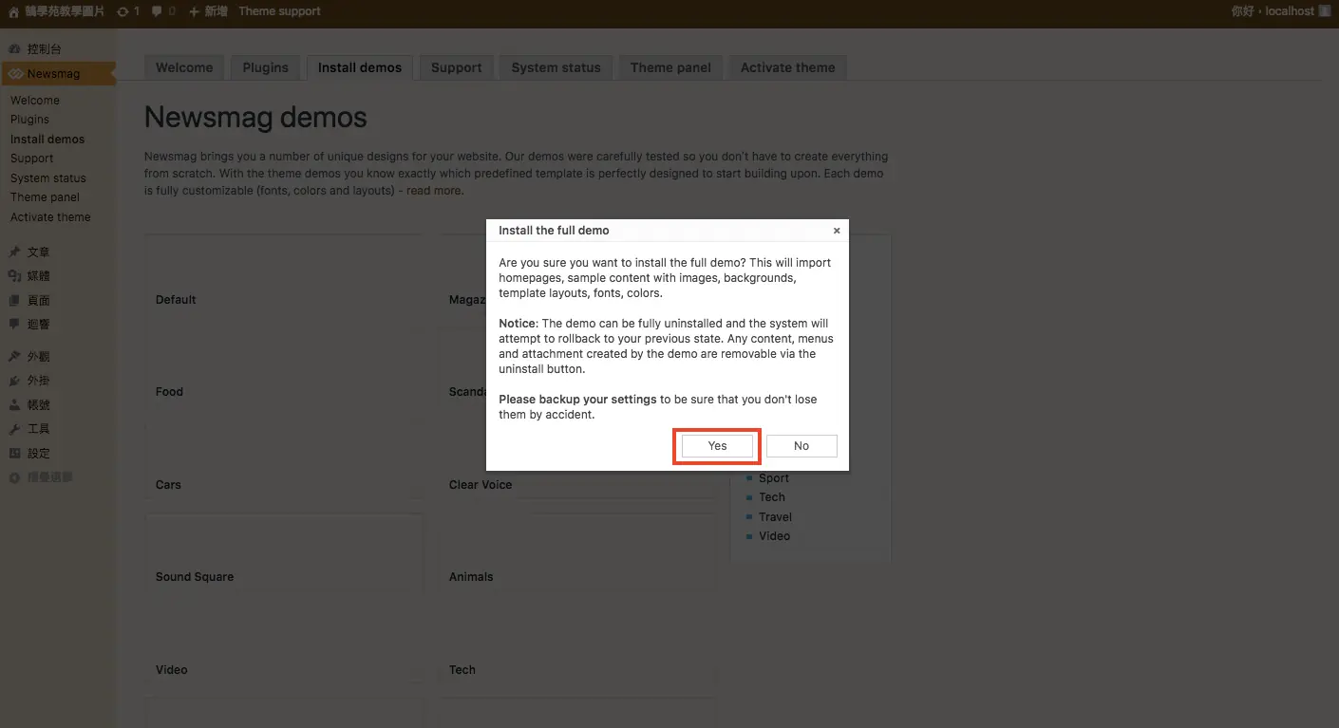Click the Newsmag logo icon in the sidebar

click(15, 74)
